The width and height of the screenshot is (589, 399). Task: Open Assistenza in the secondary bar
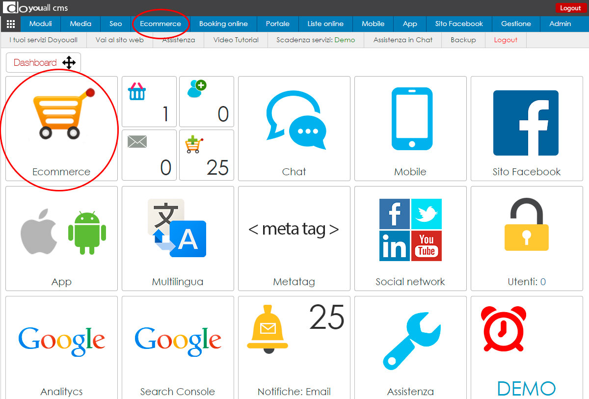coord(179,40)
